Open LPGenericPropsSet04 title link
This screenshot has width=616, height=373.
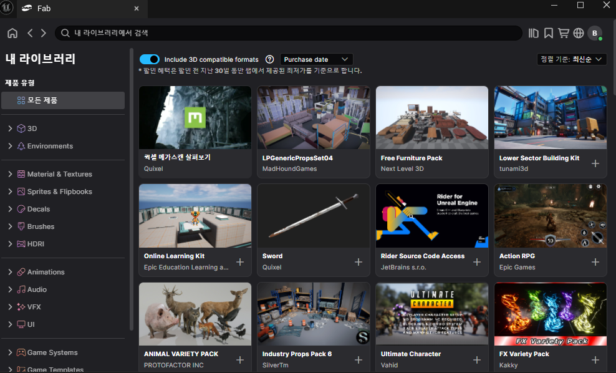(x=297, y=158)
